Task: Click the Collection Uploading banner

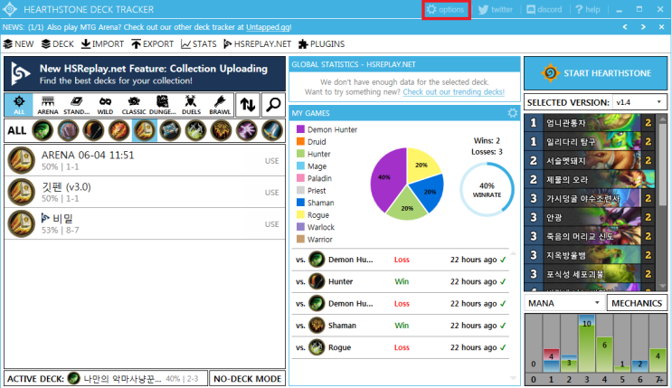Action: click(x=145, y=74)
